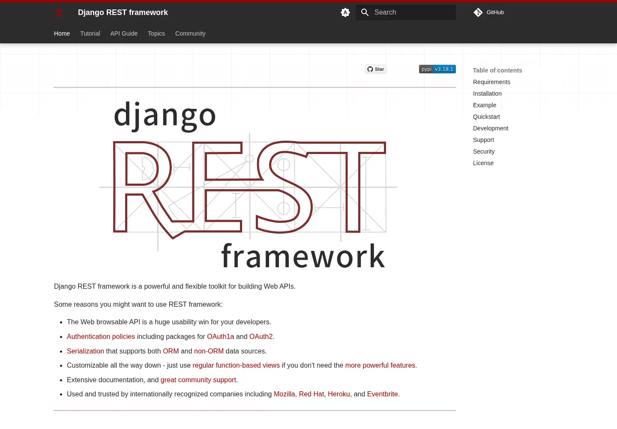Click the non-ORM link

point(209,351)
